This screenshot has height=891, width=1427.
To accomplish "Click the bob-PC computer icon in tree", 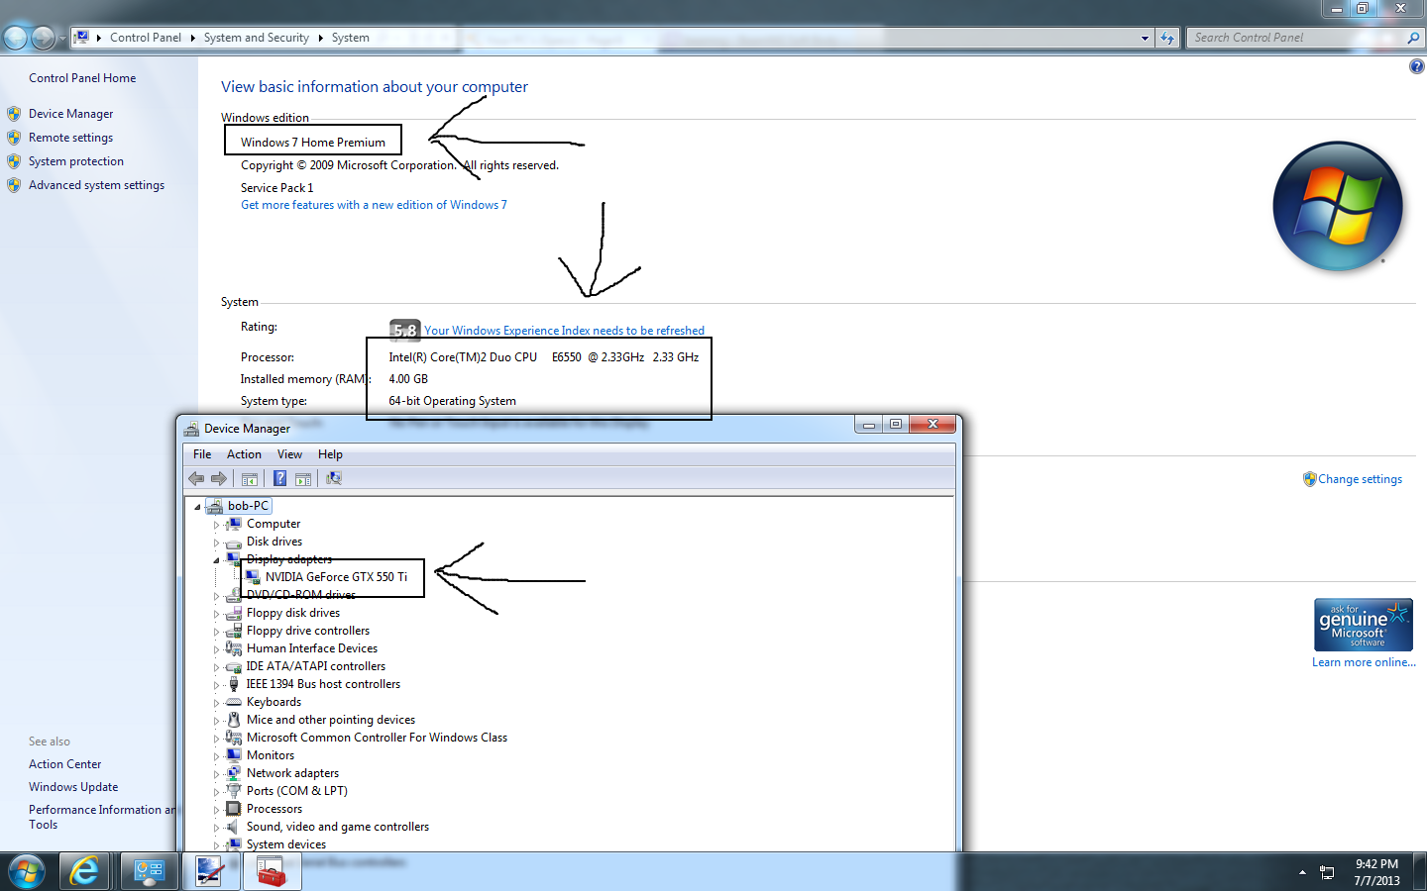I will (x=214, y=506).
